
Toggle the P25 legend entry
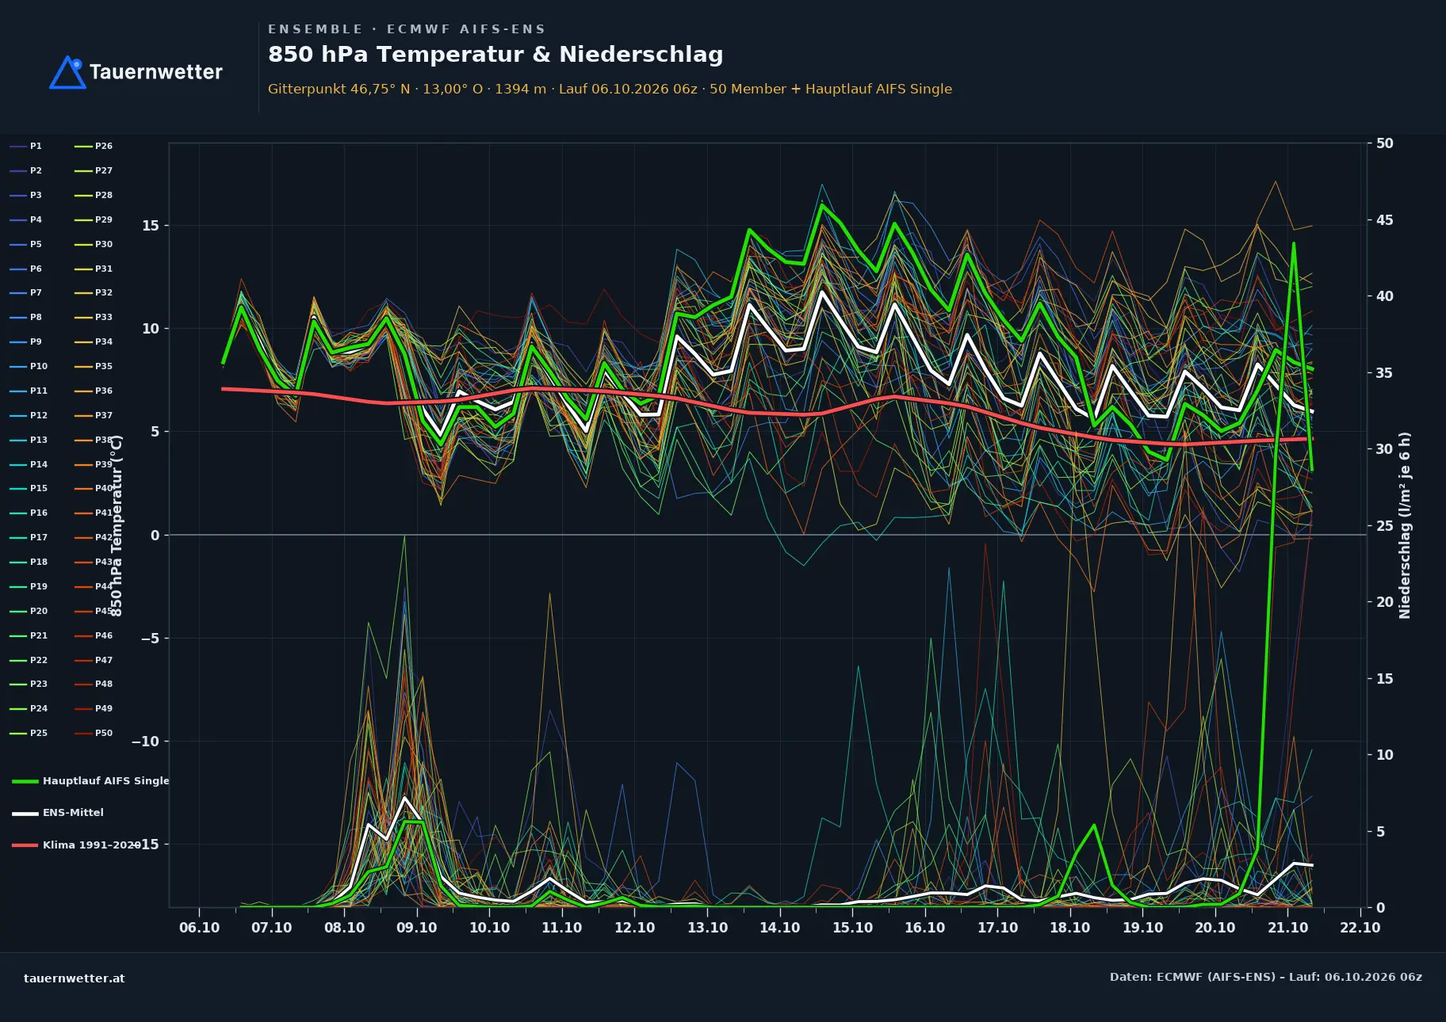pos(29,733)
